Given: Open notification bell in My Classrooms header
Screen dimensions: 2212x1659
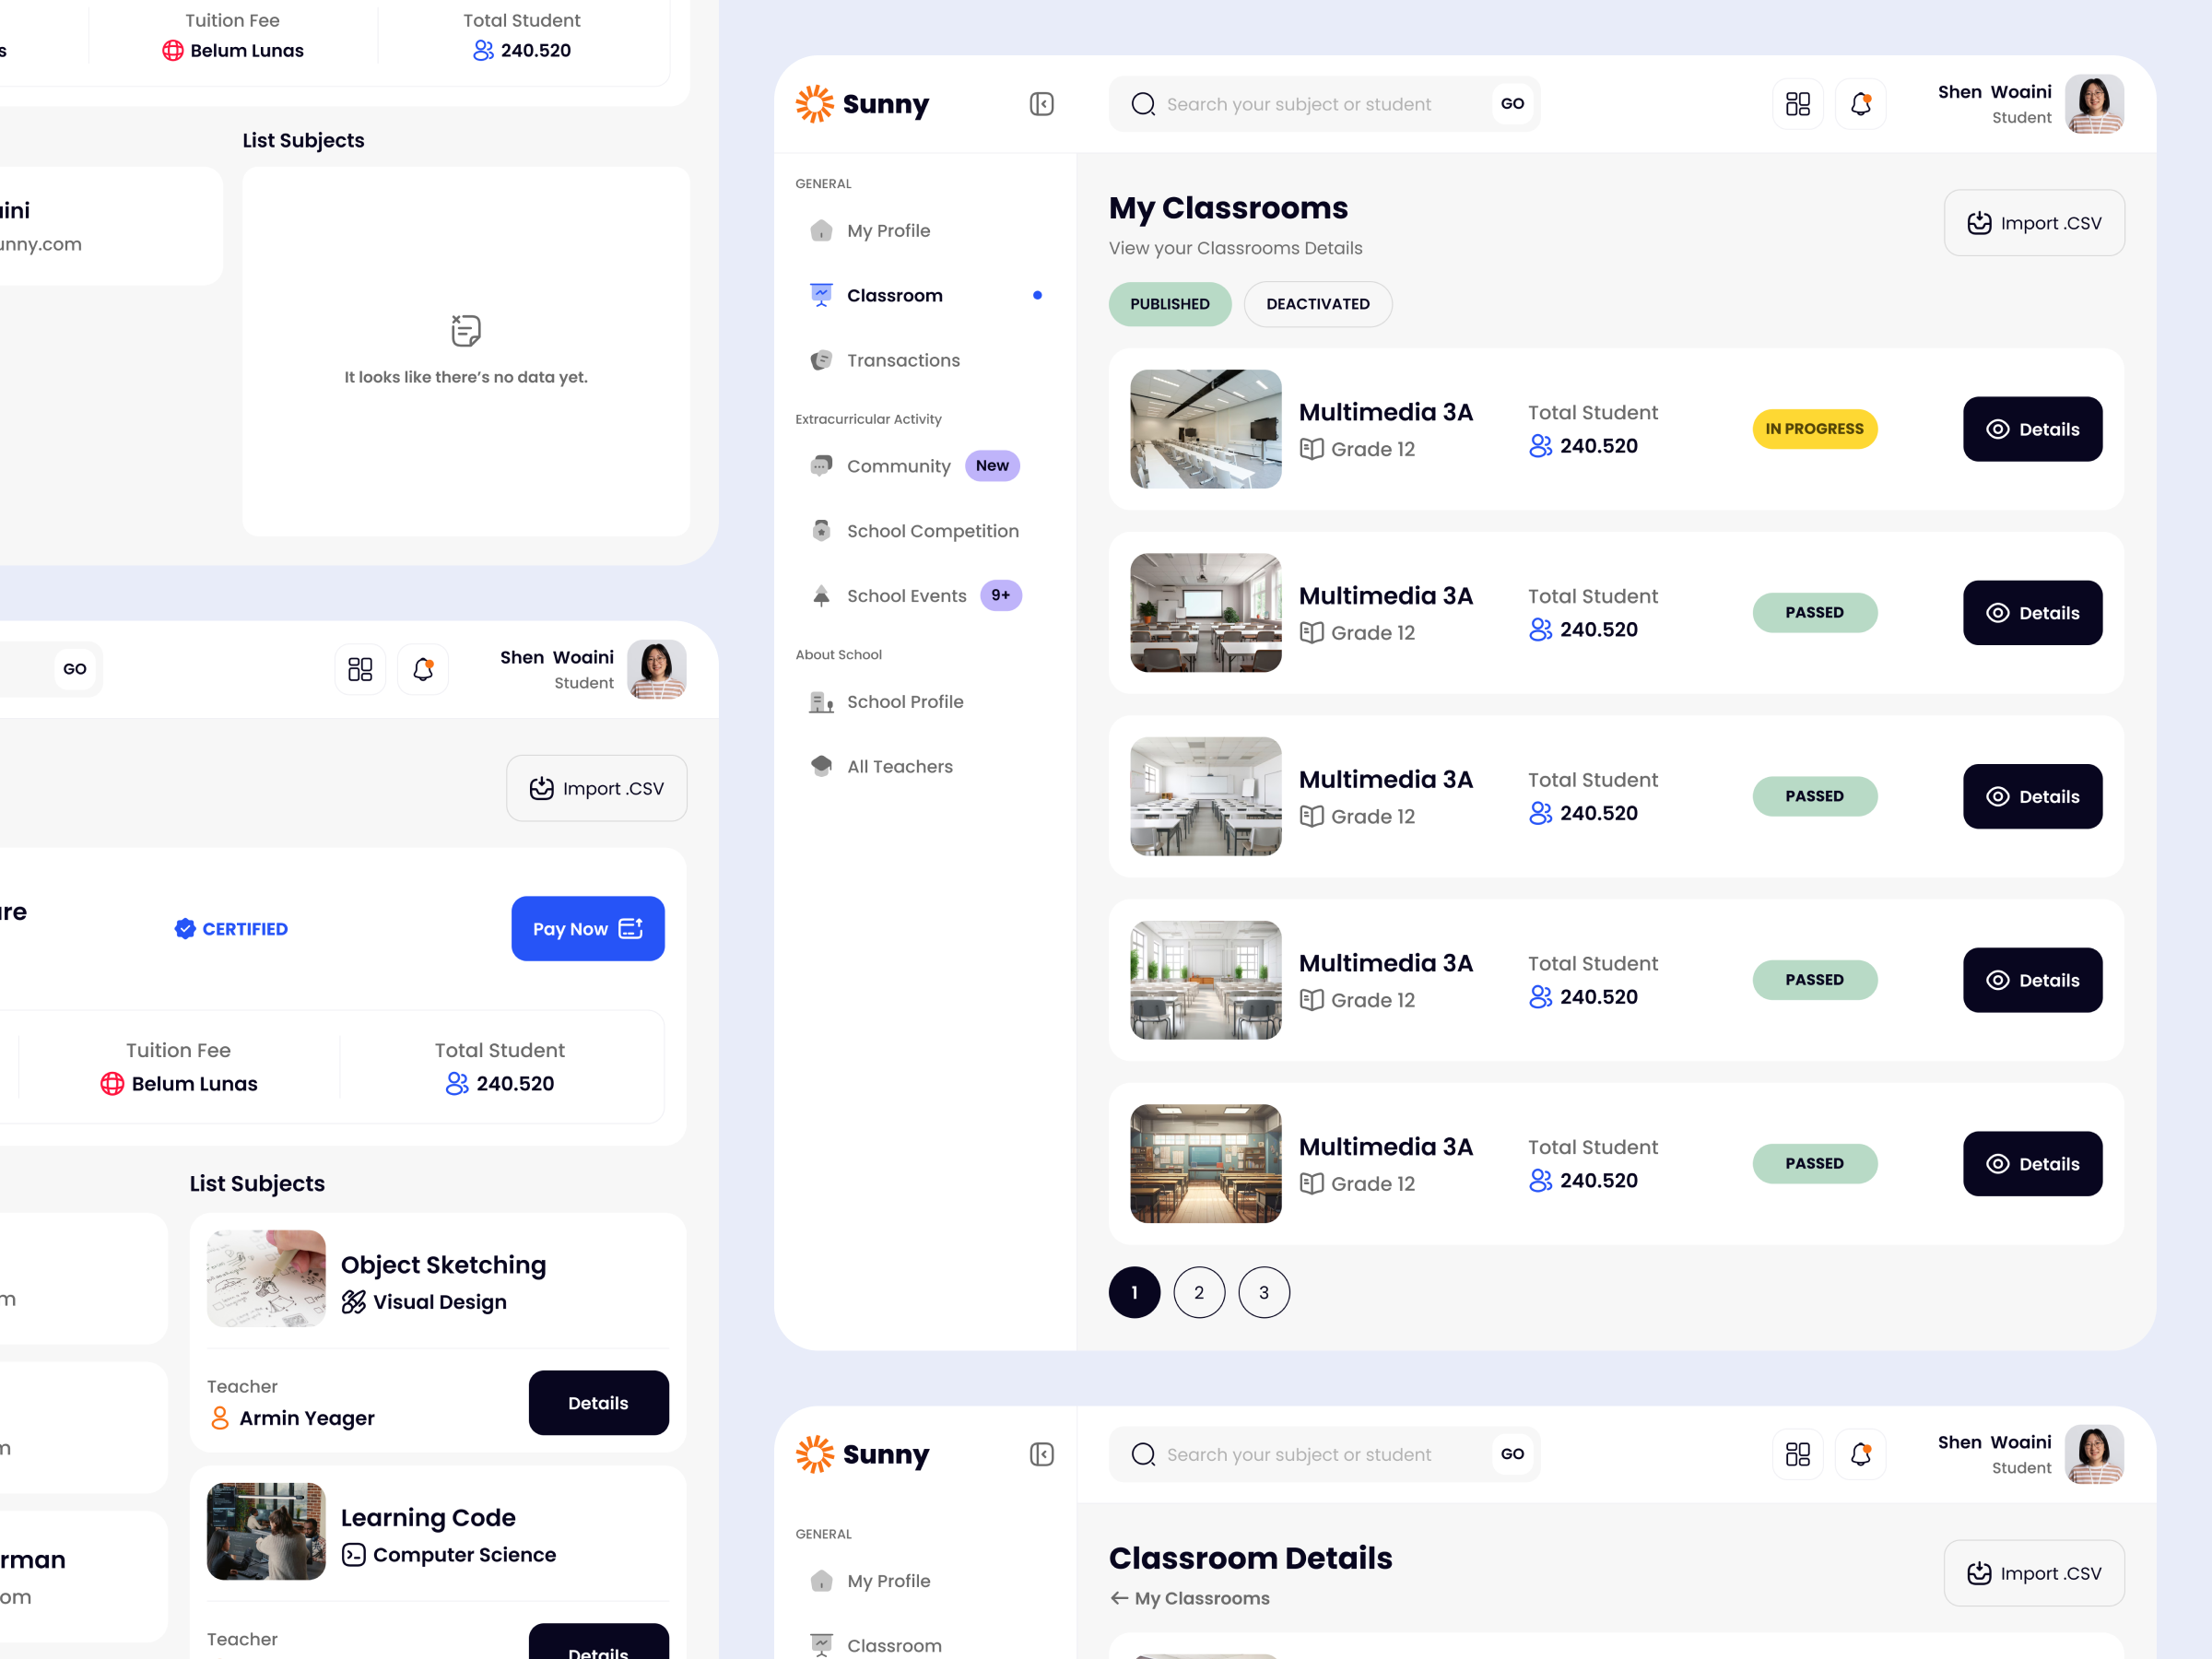Looking at the screenshot, I should pos(1860,104).
